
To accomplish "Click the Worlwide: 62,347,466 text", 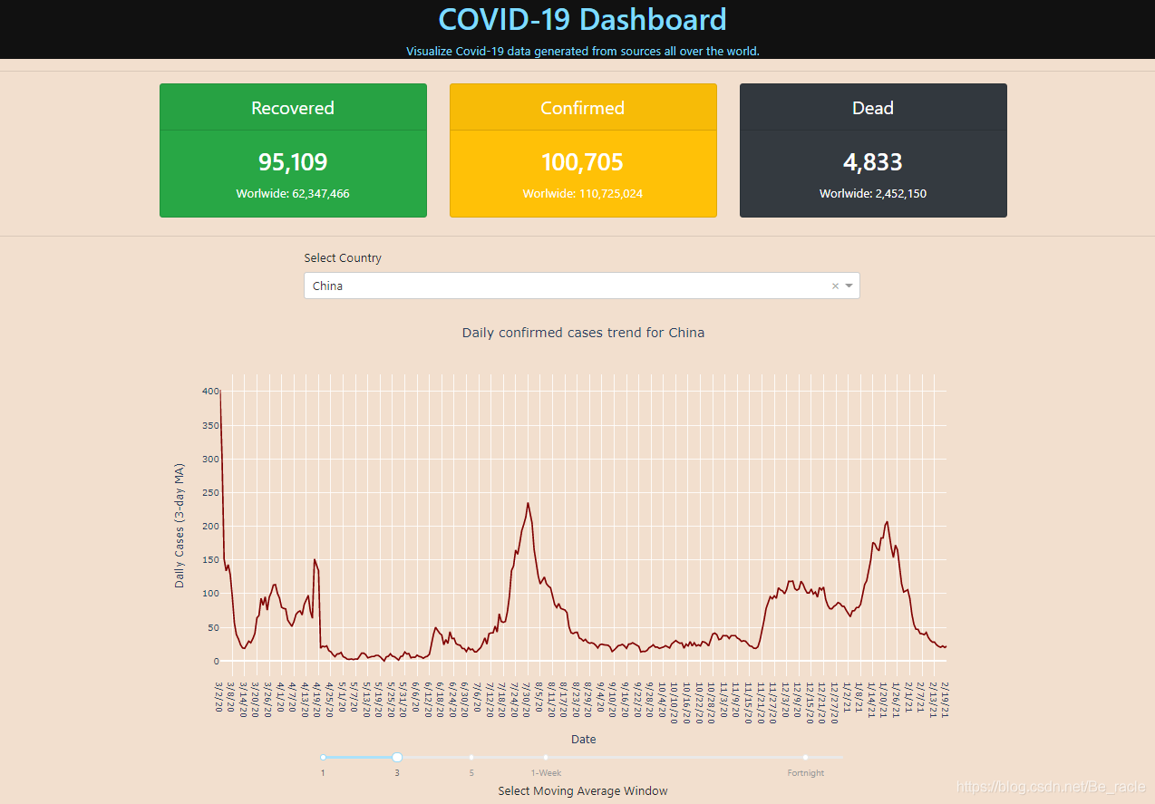I will click(293, 193).
